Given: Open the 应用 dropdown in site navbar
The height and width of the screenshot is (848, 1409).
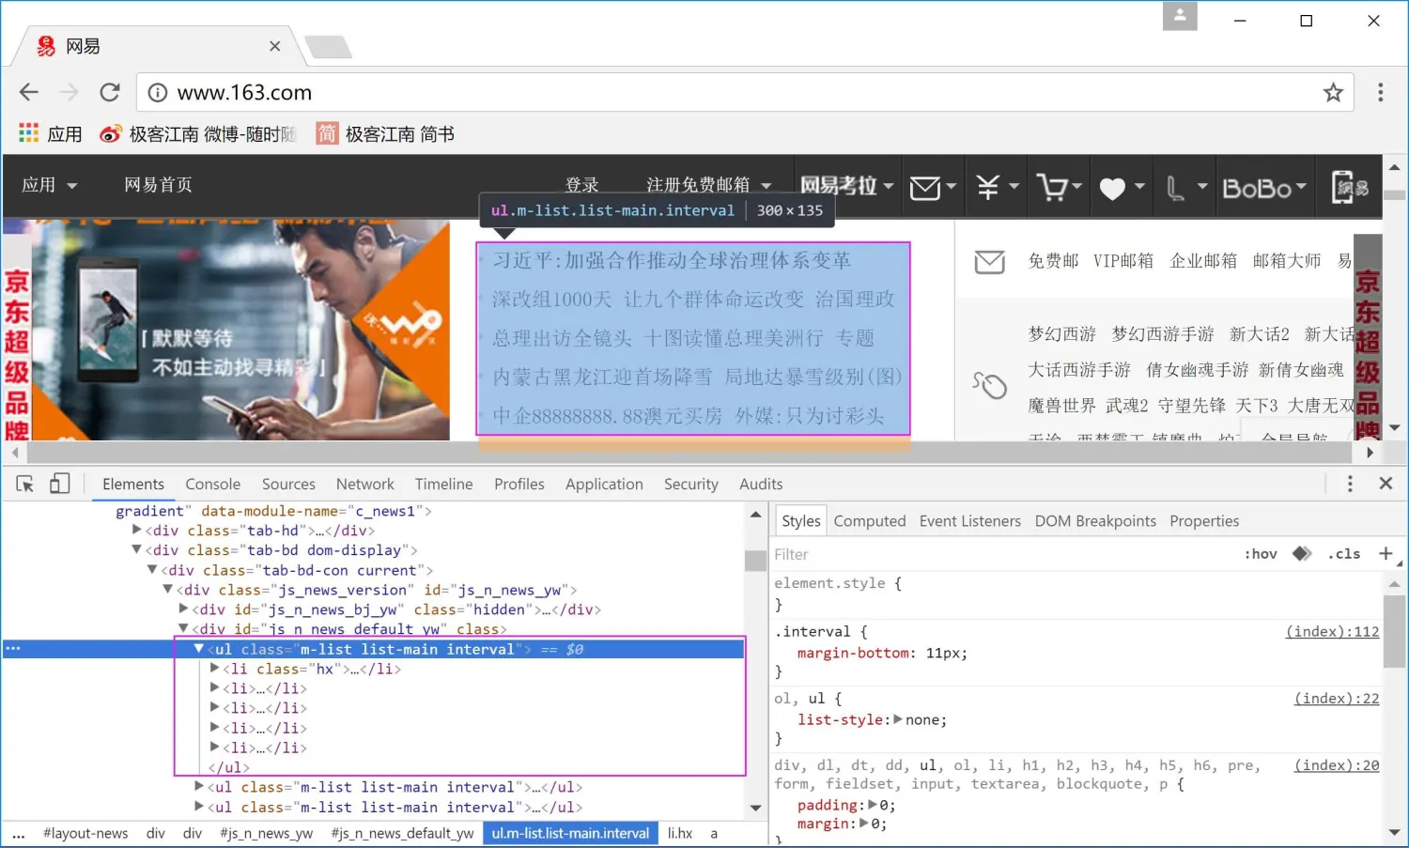Looking at the screenshot, I should click(50, 185).
